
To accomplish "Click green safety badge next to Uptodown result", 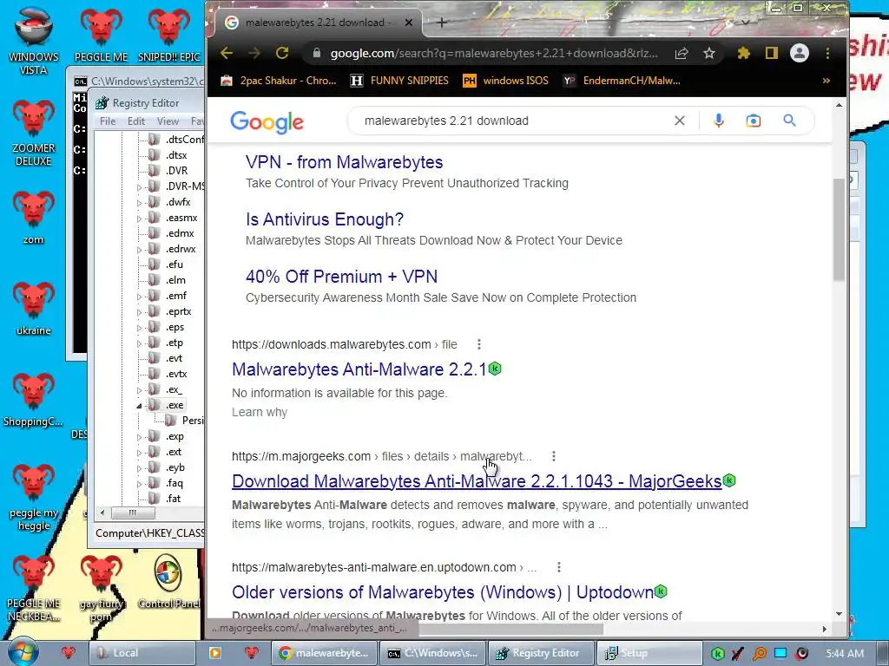I will tap(661, 591).
